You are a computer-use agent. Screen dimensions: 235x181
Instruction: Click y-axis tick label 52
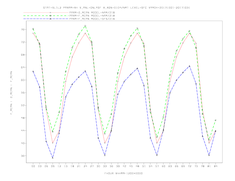(23, 105)
